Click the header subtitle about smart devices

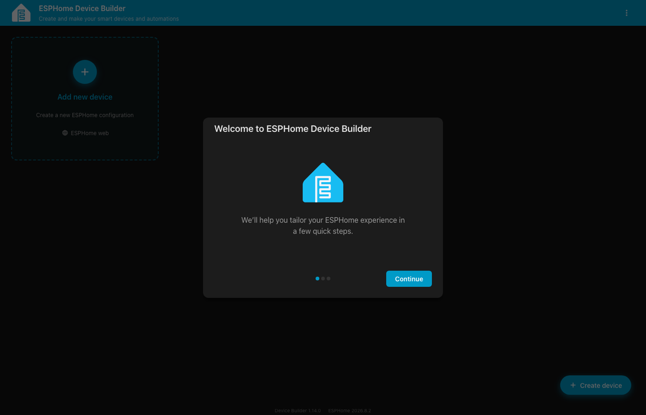pos(109,19)
